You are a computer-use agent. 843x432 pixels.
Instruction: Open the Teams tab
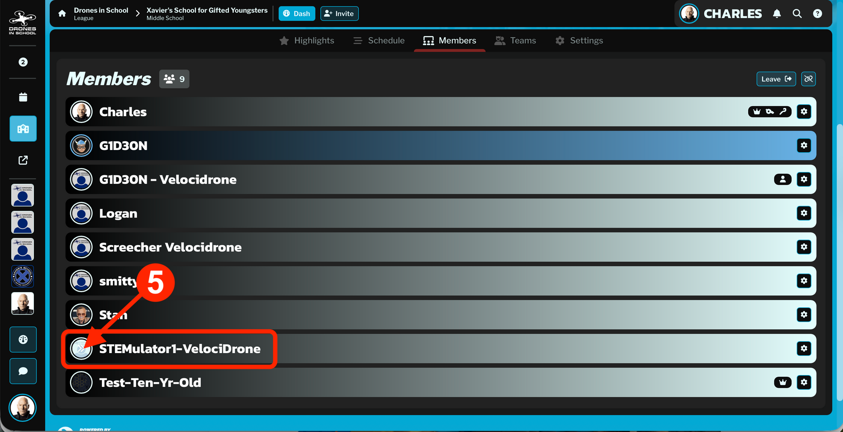point(515,40)
